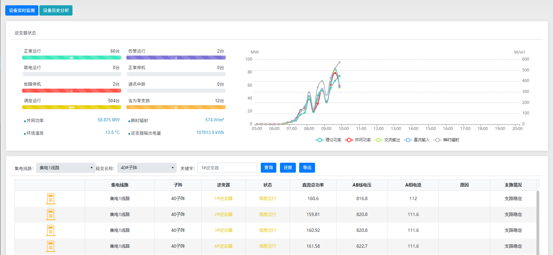553x255 pixels.
Task: Switch to the 设备历史分析 tab
Action: (56, 10)
